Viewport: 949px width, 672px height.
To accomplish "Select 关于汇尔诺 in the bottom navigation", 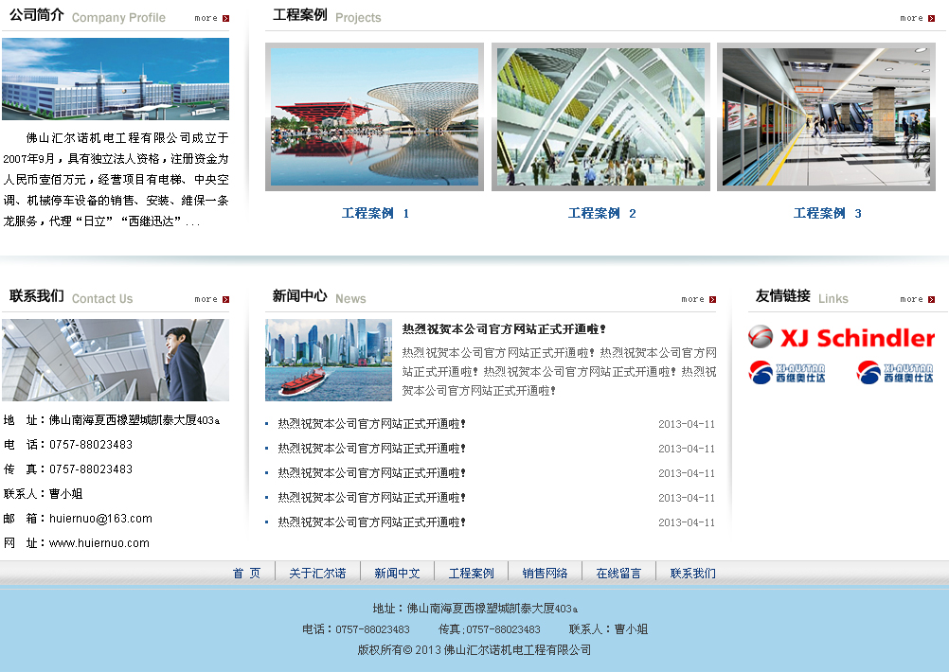I will pyautogui.click(x=317, y=573).
